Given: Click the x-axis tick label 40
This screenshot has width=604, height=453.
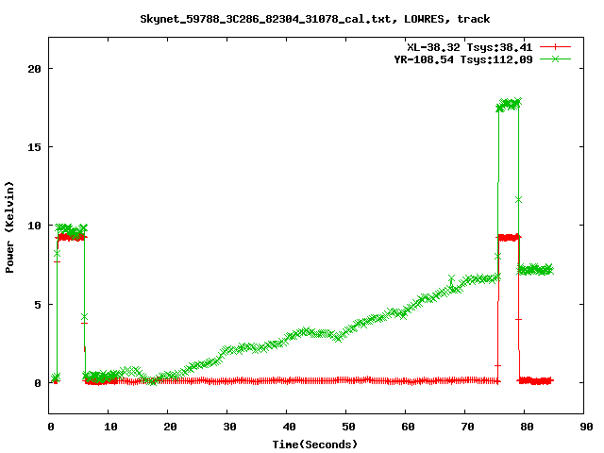Looking at the screenshot, I should pyautogui.click(x=289, y=427).
